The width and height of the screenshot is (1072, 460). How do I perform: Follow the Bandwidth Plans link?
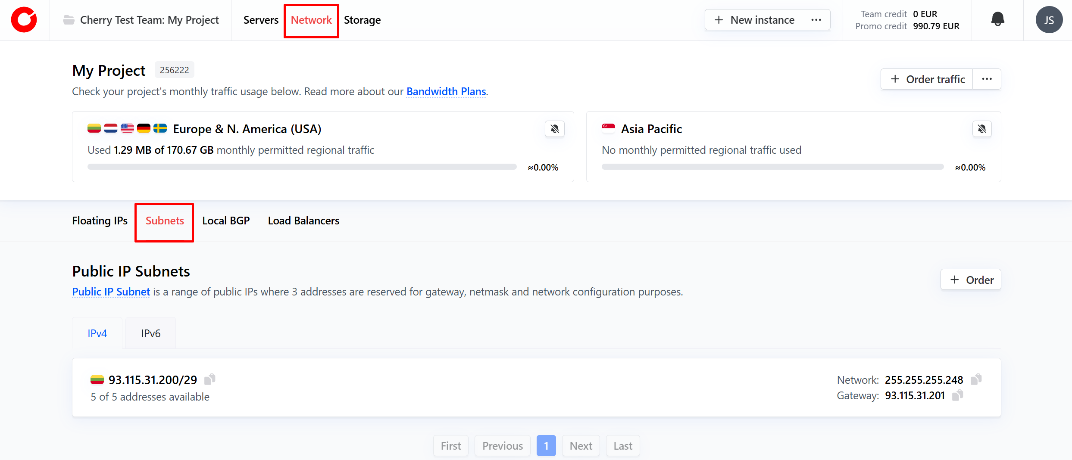(446, 91)
